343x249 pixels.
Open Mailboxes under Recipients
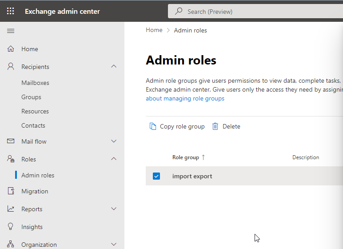pos(35,83)
